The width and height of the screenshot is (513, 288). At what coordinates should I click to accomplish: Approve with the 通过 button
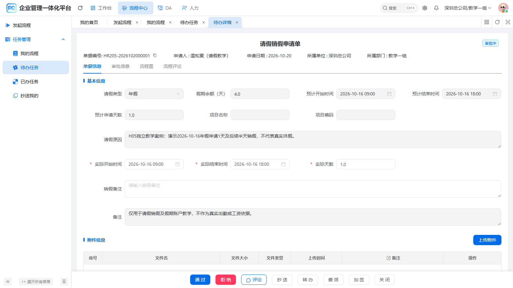click(x=200, y=280)
